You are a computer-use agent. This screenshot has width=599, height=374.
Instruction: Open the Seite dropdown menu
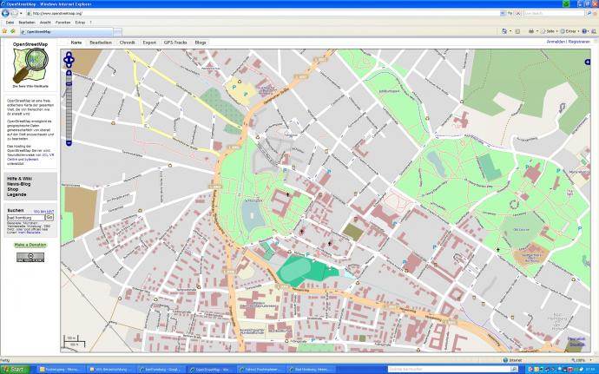(550, 31)
